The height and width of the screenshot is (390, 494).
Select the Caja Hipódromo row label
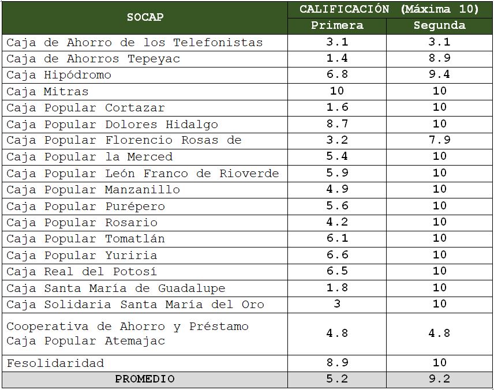coord(59,75)
